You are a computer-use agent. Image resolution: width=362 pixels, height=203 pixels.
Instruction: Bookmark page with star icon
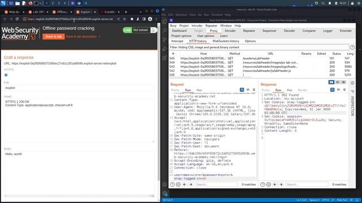124,19
